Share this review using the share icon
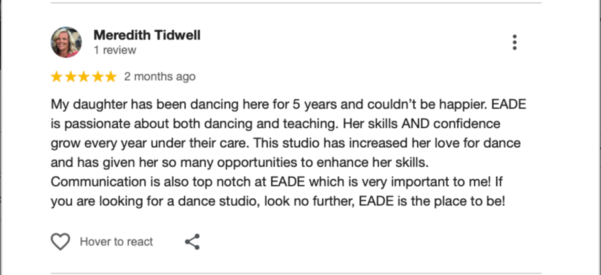601x275 pixels. [x=192, y=241]
